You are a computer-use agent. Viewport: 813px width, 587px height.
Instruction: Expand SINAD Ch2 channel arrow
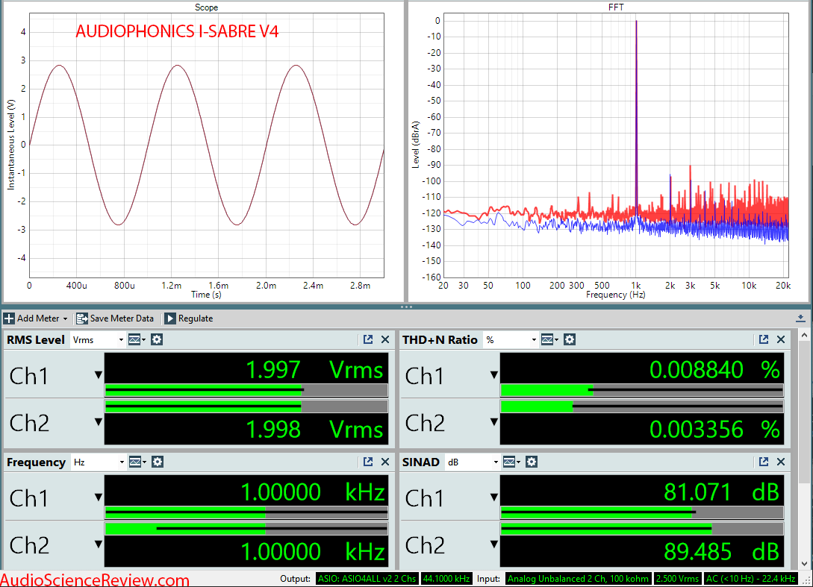(x=493, y=544)
